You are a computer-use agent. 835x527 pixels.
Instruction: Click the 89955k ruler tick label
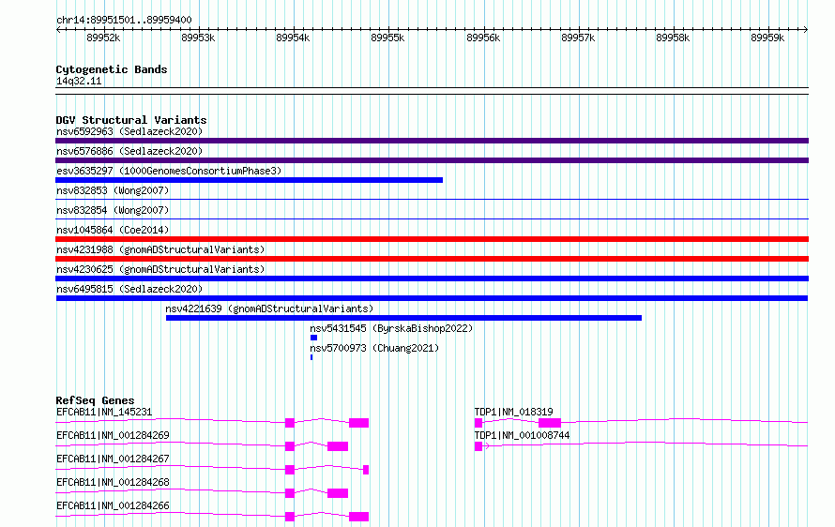point(387,38)
